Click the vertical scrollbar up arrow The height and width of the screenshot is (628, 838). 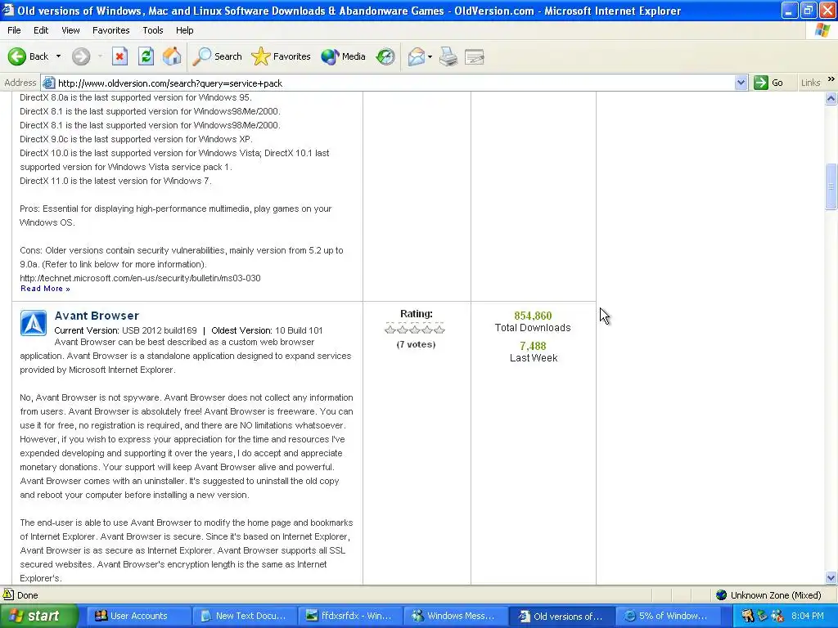click(x=831, y=98)
